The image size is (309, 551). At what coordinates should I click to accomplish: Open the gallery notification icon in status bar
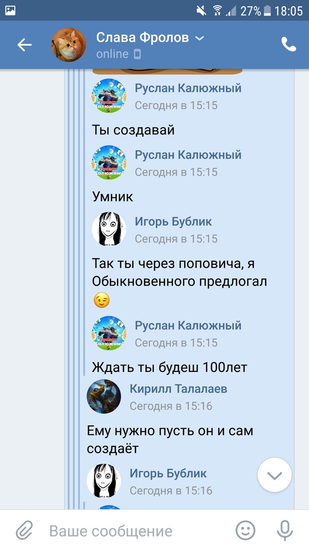[x=10, y=11]
